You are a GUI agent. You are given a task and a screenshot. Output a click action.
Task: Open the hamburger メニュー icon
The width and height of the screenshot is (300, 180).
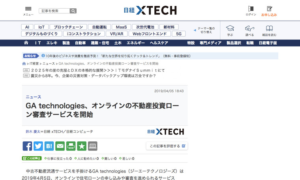28,9
